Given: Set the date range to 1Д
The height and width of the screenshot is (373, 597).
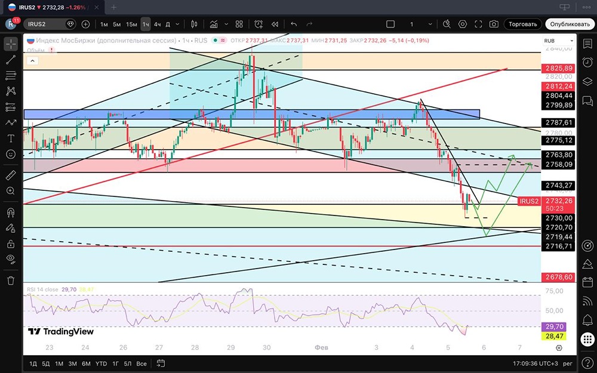Looking at the screenshot, I should tap(33, 363).
